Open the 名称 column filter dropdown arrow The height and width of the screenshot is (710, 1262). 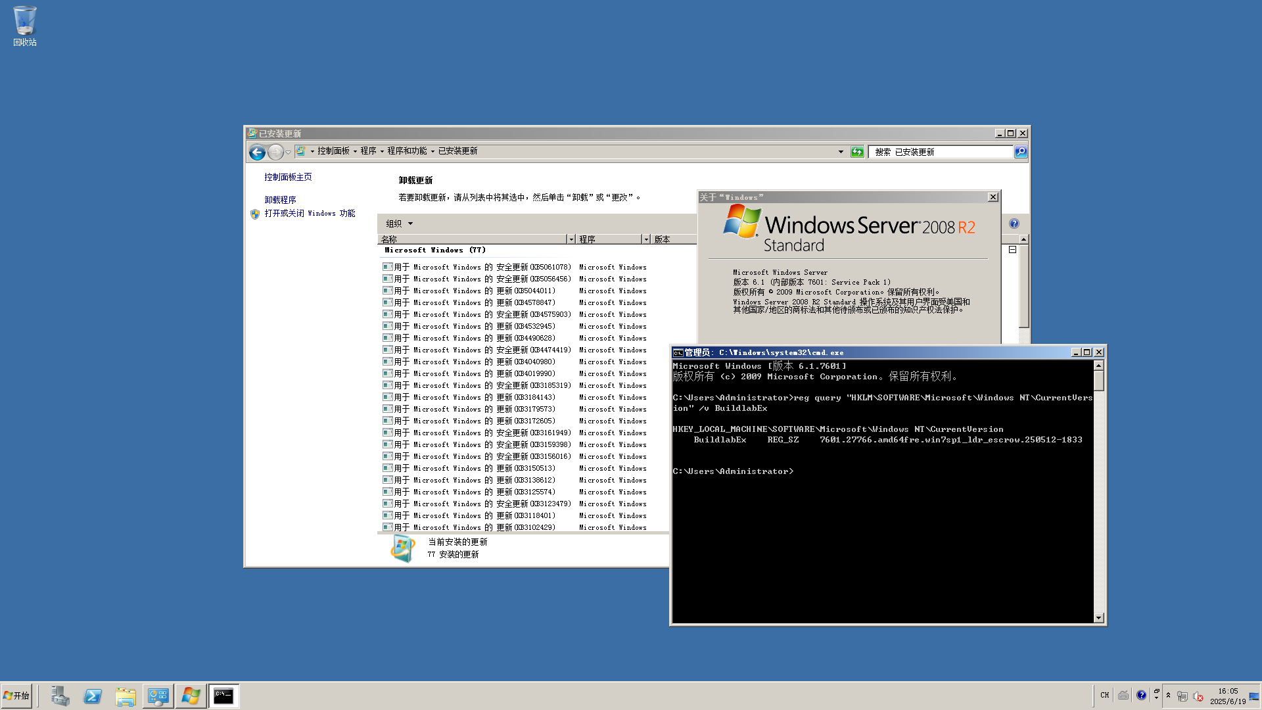[x=571, y=239]
